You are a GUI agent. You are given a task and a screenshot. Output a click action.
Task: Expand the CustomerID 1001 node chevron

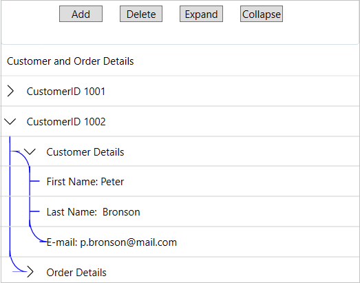coord(10,91)
